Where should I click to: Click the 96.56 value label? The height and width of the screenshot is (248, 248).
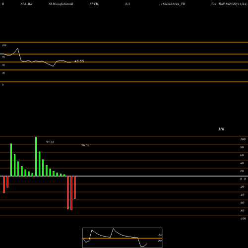tap(85, 145)
